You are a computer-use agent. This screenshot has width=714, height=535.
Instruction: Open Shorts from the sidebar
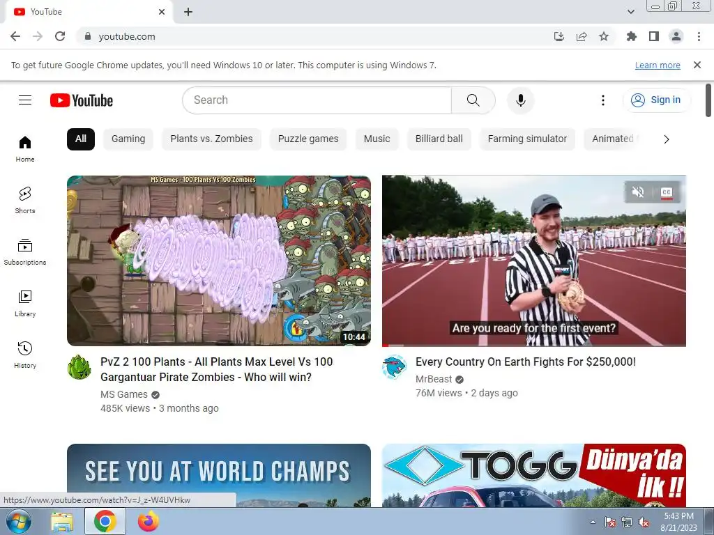25,200
